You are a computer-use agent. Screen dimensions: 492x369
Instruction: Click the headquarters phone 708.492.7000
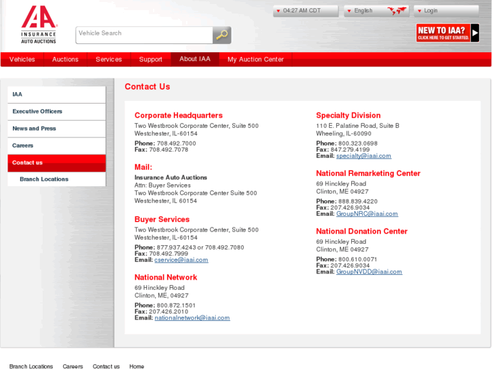177,144
